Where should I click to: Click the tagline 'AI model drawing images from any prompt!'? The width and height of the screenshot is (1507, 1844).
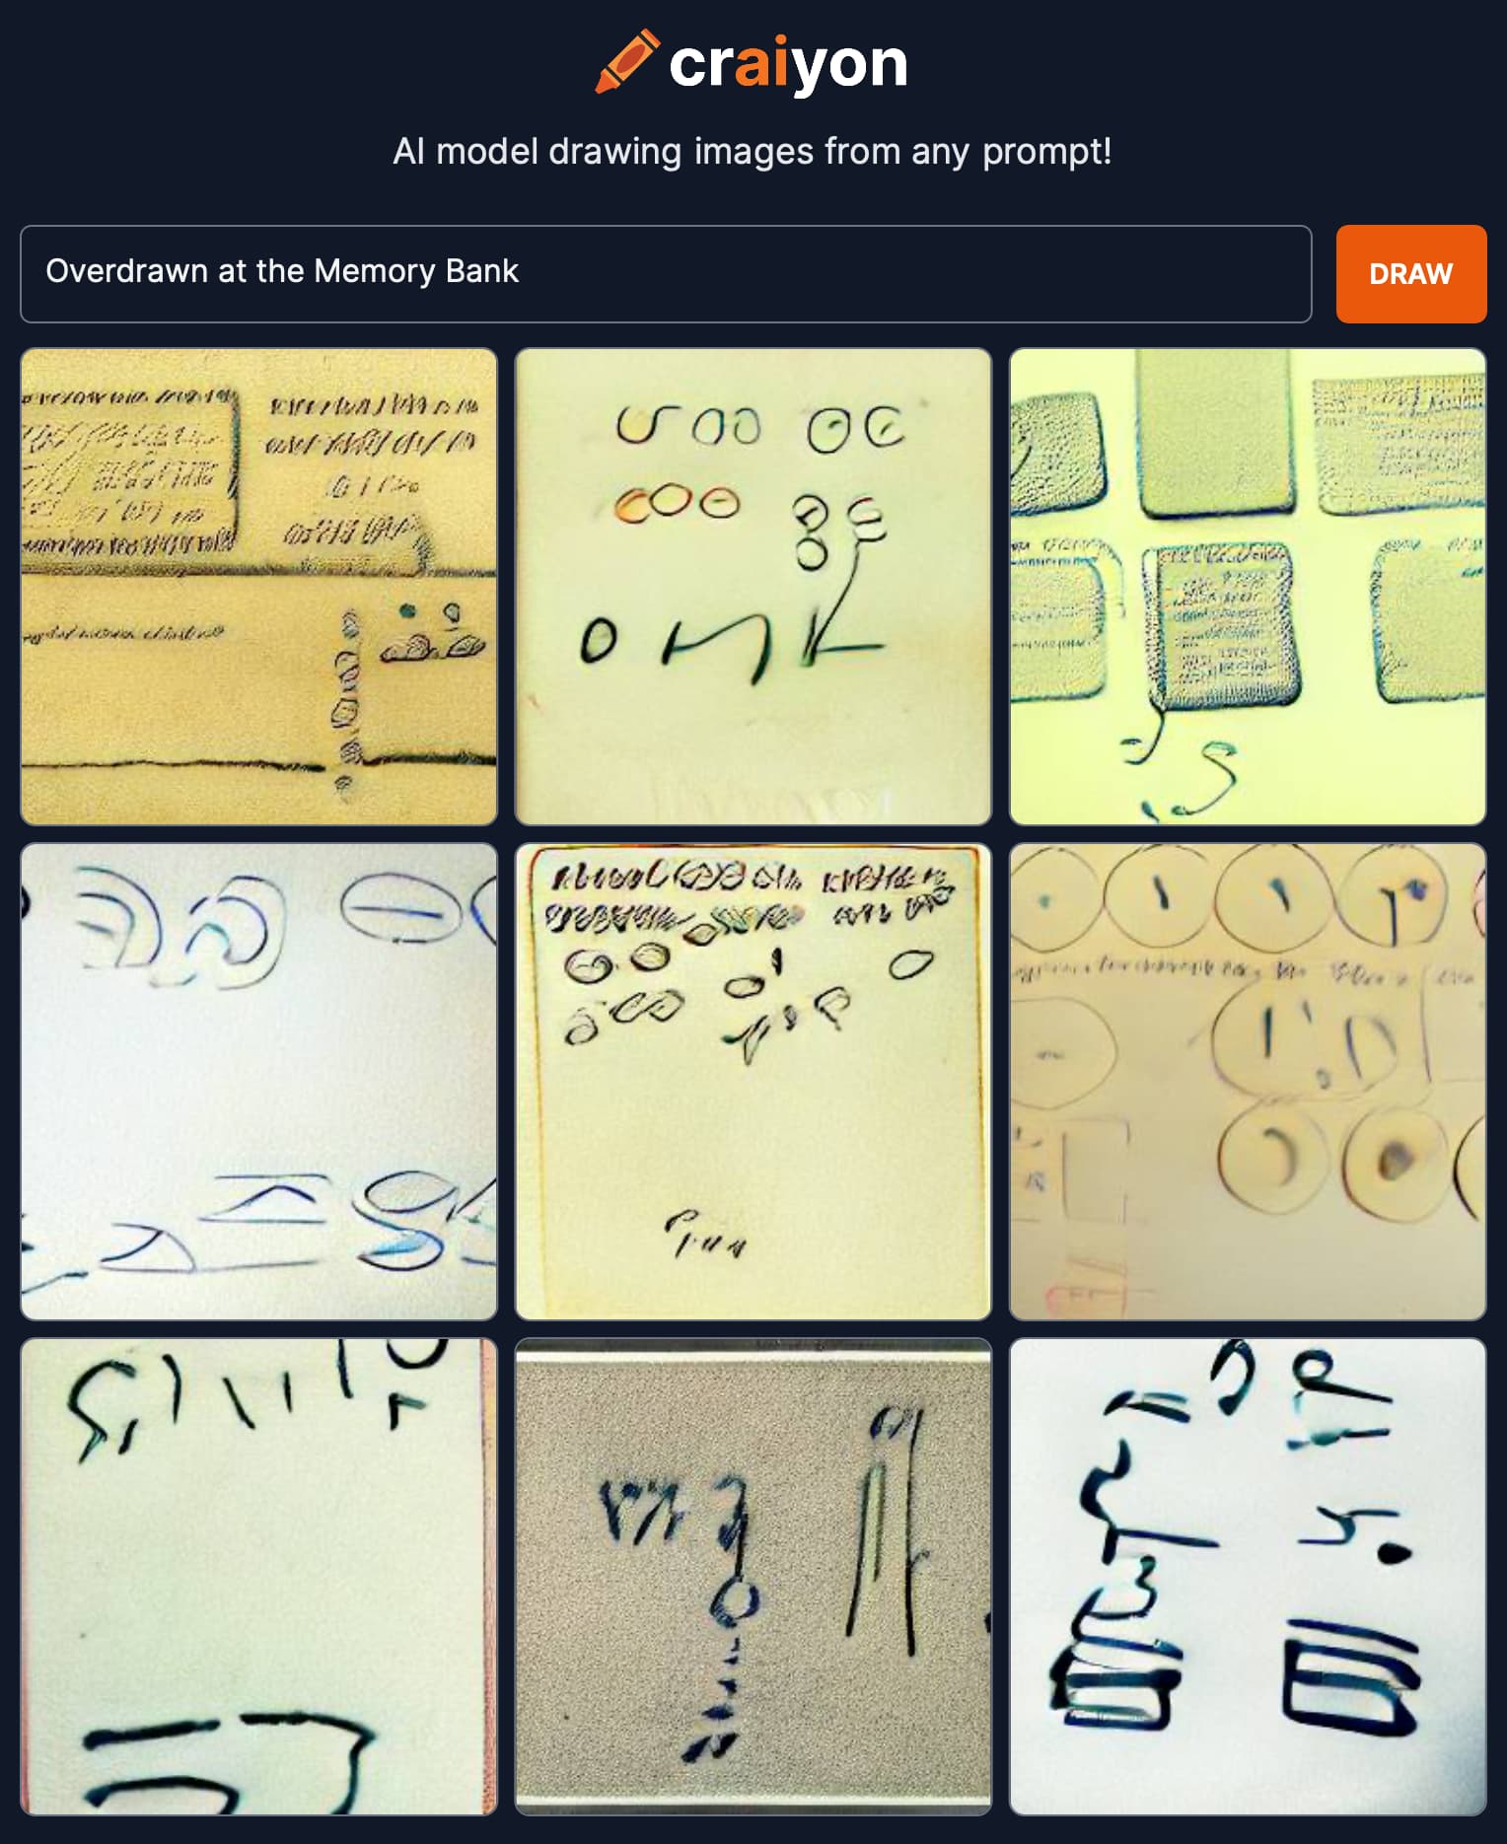click(x=753, y=152)
